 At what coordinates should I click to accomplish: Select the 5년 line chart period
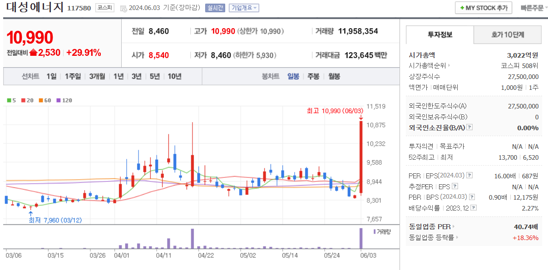point(155,76)
